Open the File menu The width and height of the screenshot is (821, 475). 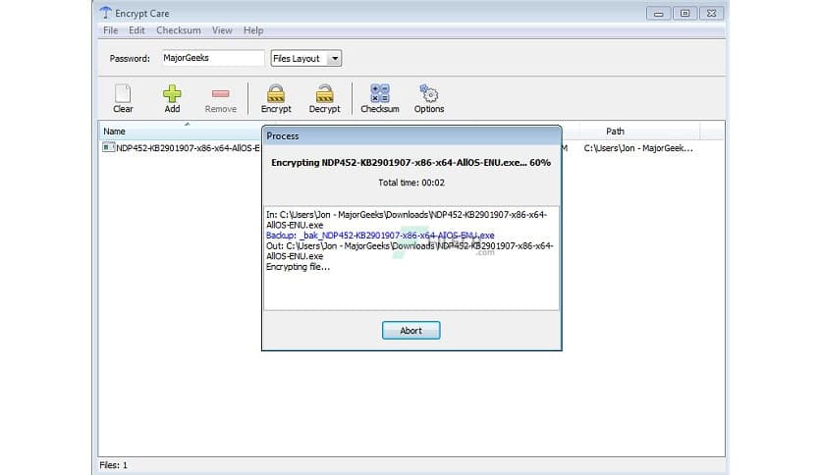[x=110, y=30]
